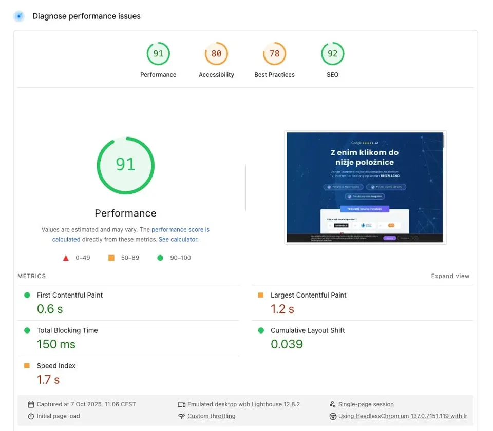Toggle Expand view for metrics

pyautogui.click(x=450, y=276)
